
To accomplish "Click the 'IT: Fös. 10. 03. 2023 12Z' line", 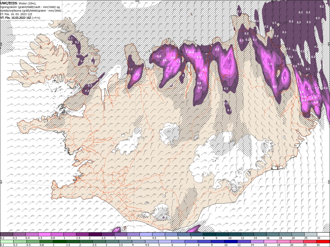I will click(16, 14).
